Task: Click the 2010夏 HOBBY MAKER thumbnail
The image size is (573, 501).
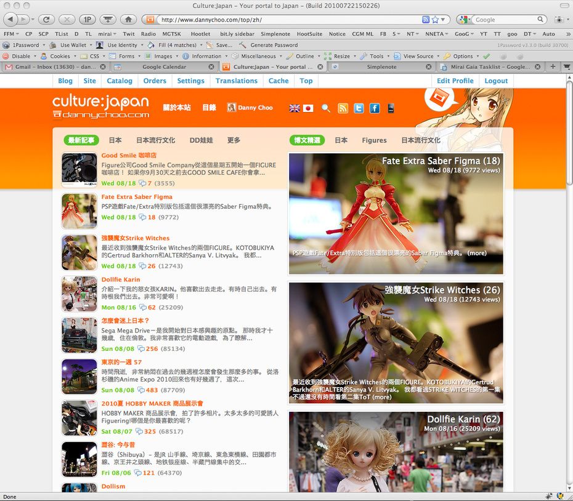Action: click(x=79, y=418)
